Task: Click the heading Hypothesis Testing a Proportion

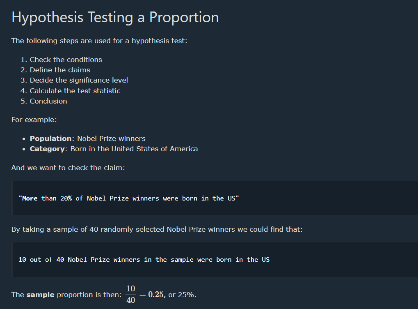Action: [115, 17]
